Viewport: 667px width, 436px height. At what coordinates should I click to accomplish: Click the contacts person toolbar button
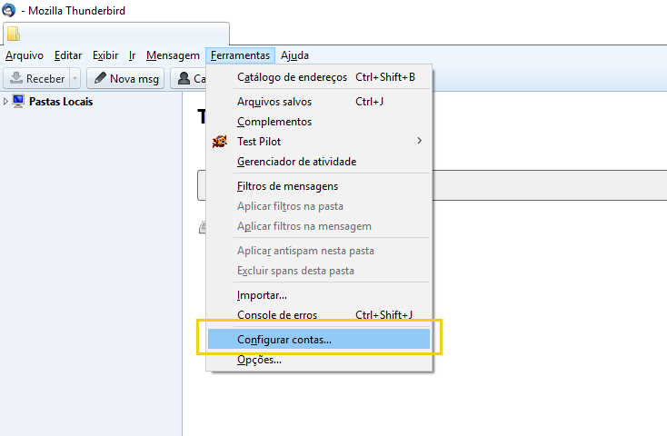point(188,78)
